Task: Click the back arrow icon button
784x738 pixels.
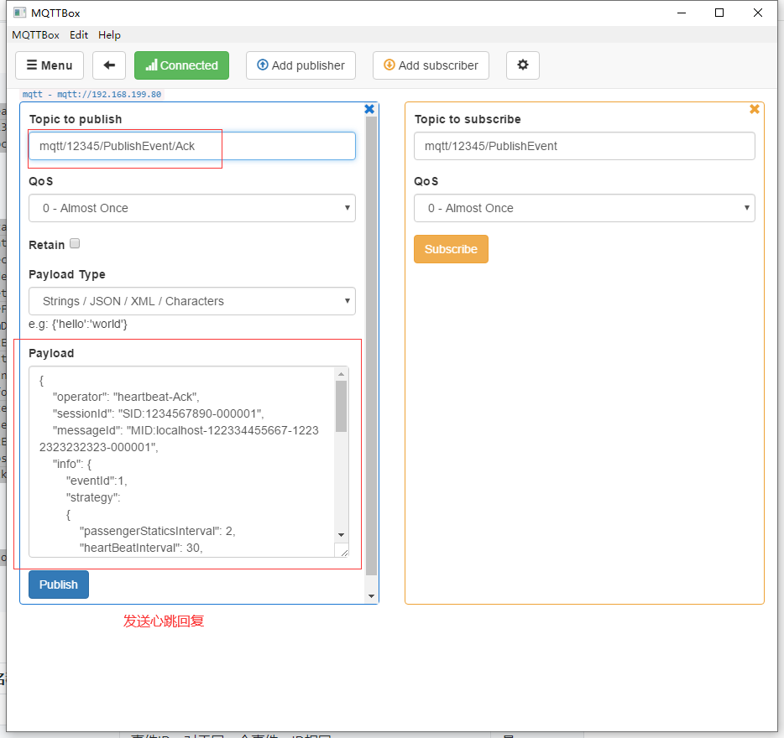Action: pyautogui.click(x=109, y=65)
